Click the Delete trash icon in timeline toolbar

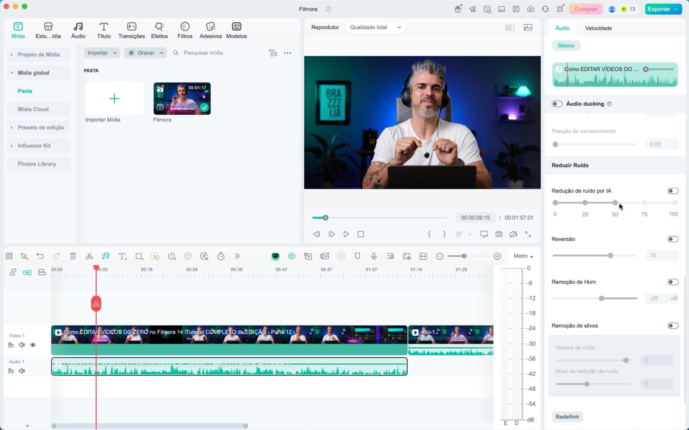[x=73, y=256]
